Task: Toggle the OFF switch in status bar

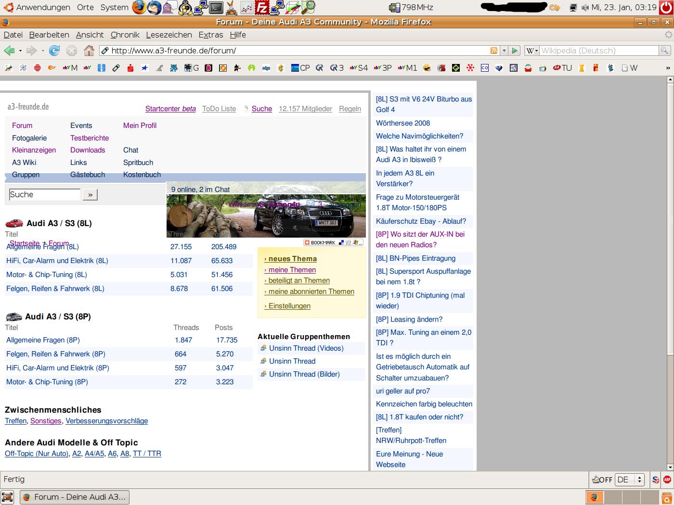Action: click(602, 480)
